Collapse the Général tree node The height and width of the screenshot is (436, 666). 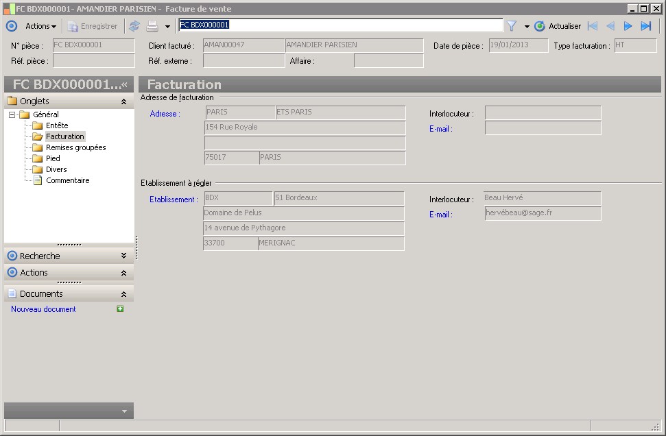pos(13,114)
